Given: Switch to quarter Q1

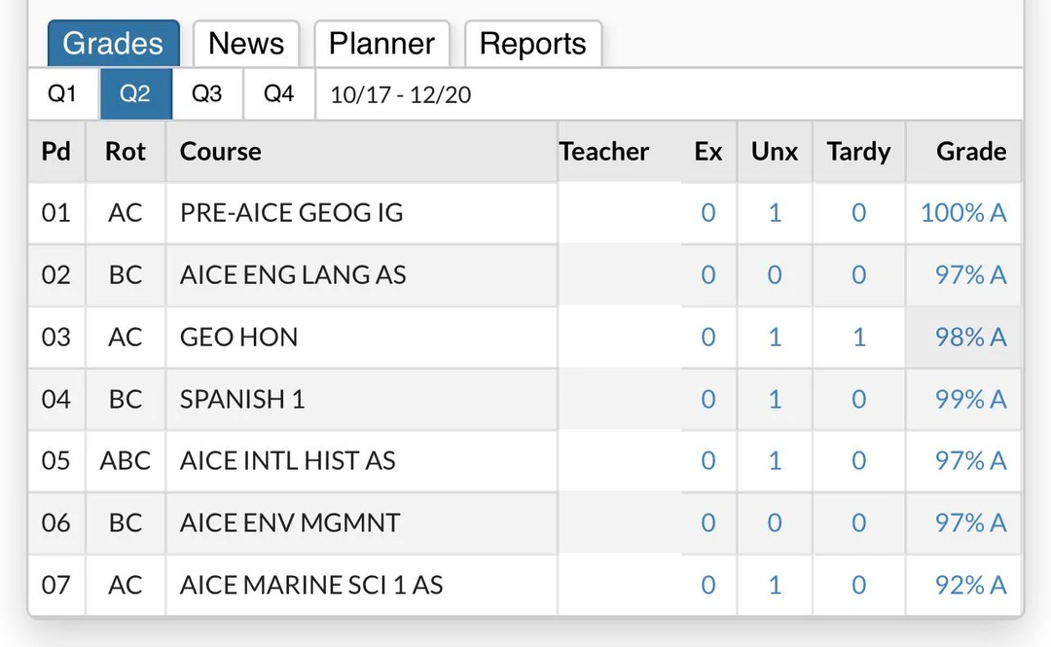Looking at the screenshot, I should 62,93.
